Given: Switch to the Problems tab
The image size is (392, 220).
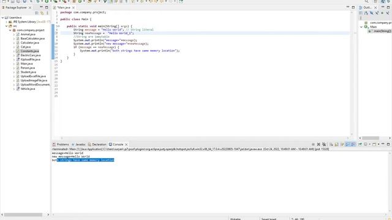Looking at the screenshot, I should (61, 144).
